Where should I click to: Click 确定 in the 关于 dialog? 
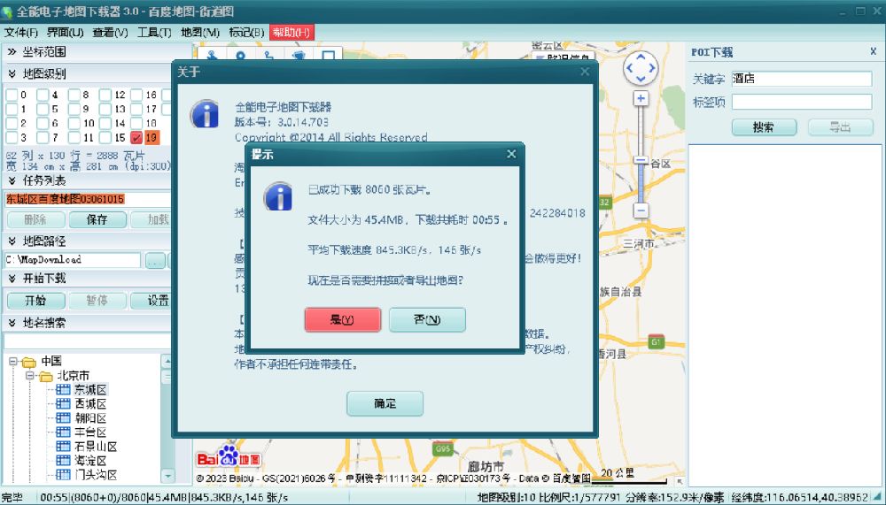[x=385, y=403]
